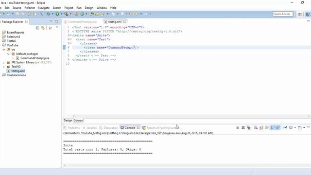Click the Open Perspective icon

tap(300, 14)
